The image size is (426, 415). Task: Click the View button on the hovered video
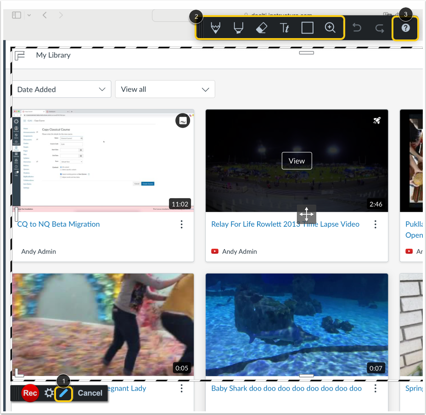pos(297,161)
